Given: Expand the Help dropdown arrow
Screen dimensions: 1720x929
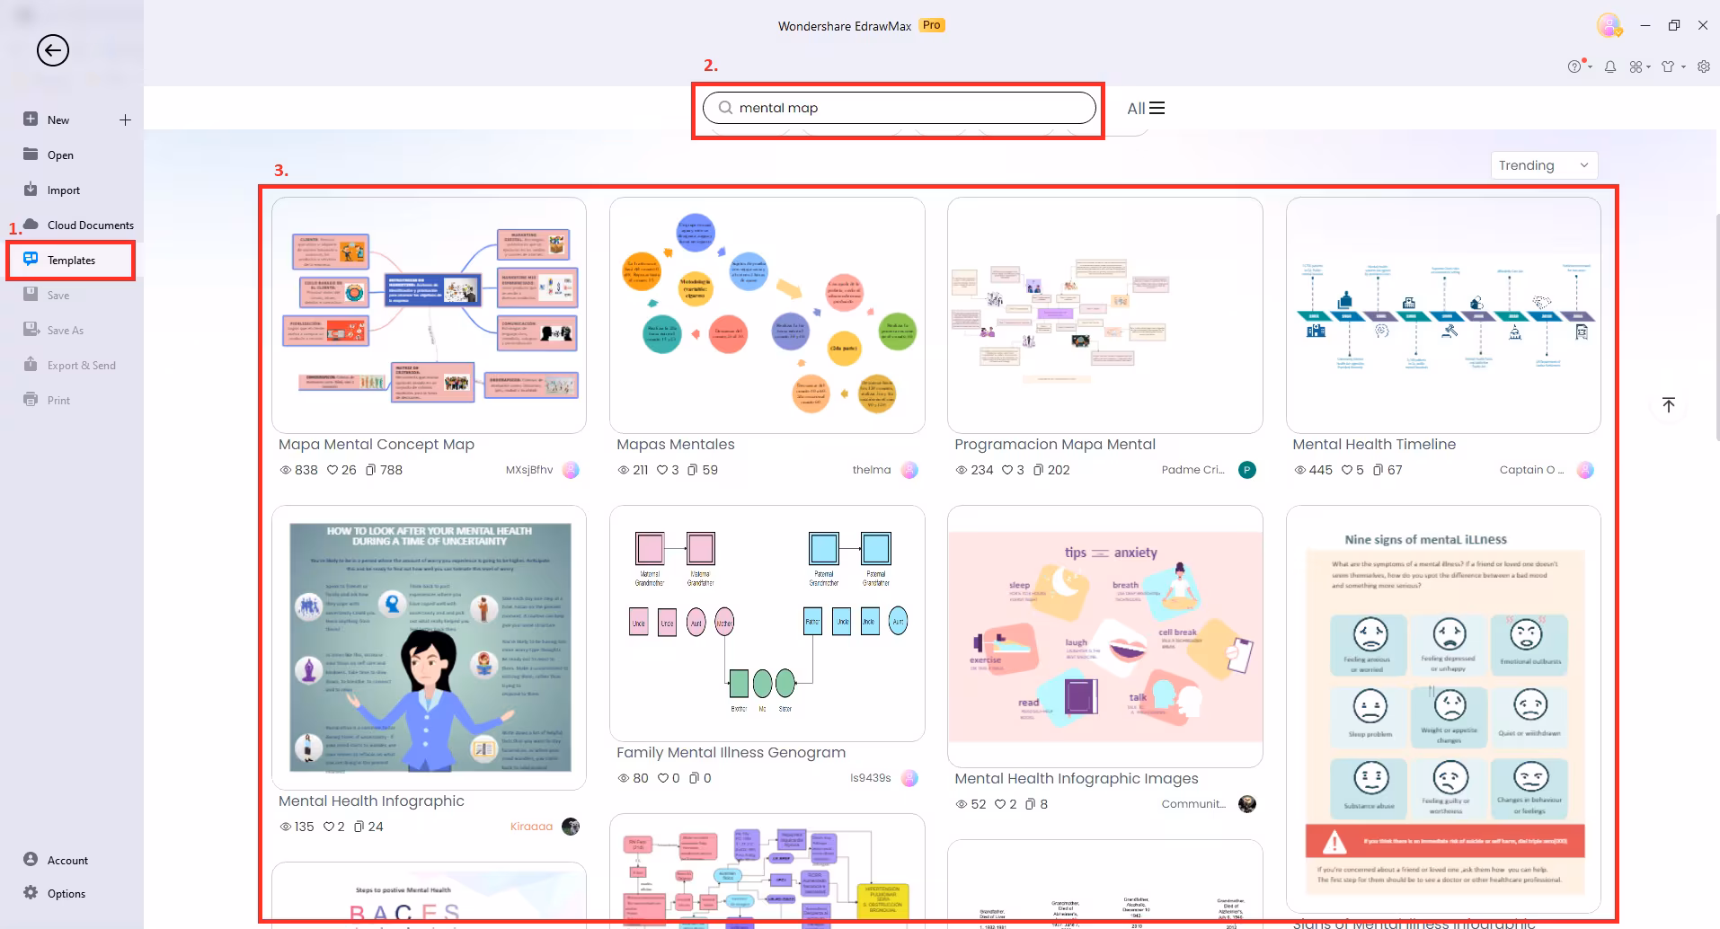Looking at the screenshot, I should (1590, 66).
